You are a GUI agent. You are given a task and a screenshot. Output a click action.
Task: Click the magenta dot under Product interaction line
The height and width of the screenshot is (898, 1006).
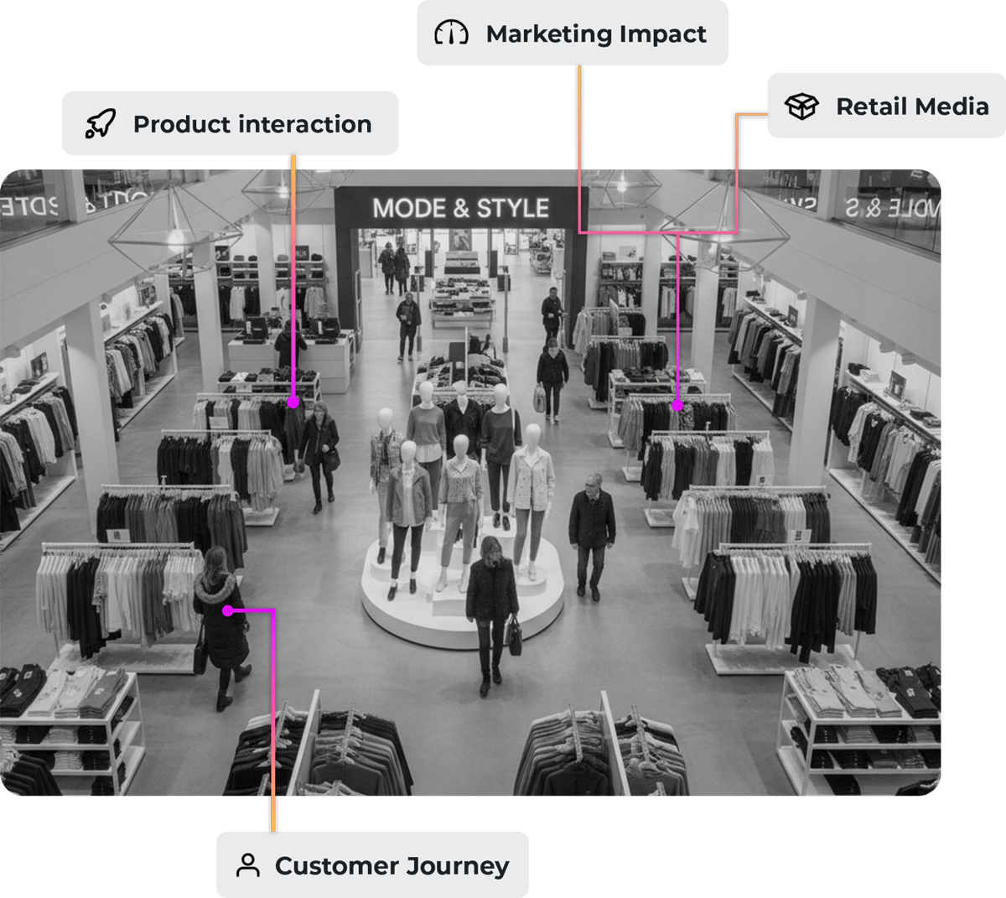[x=293, y=402]
